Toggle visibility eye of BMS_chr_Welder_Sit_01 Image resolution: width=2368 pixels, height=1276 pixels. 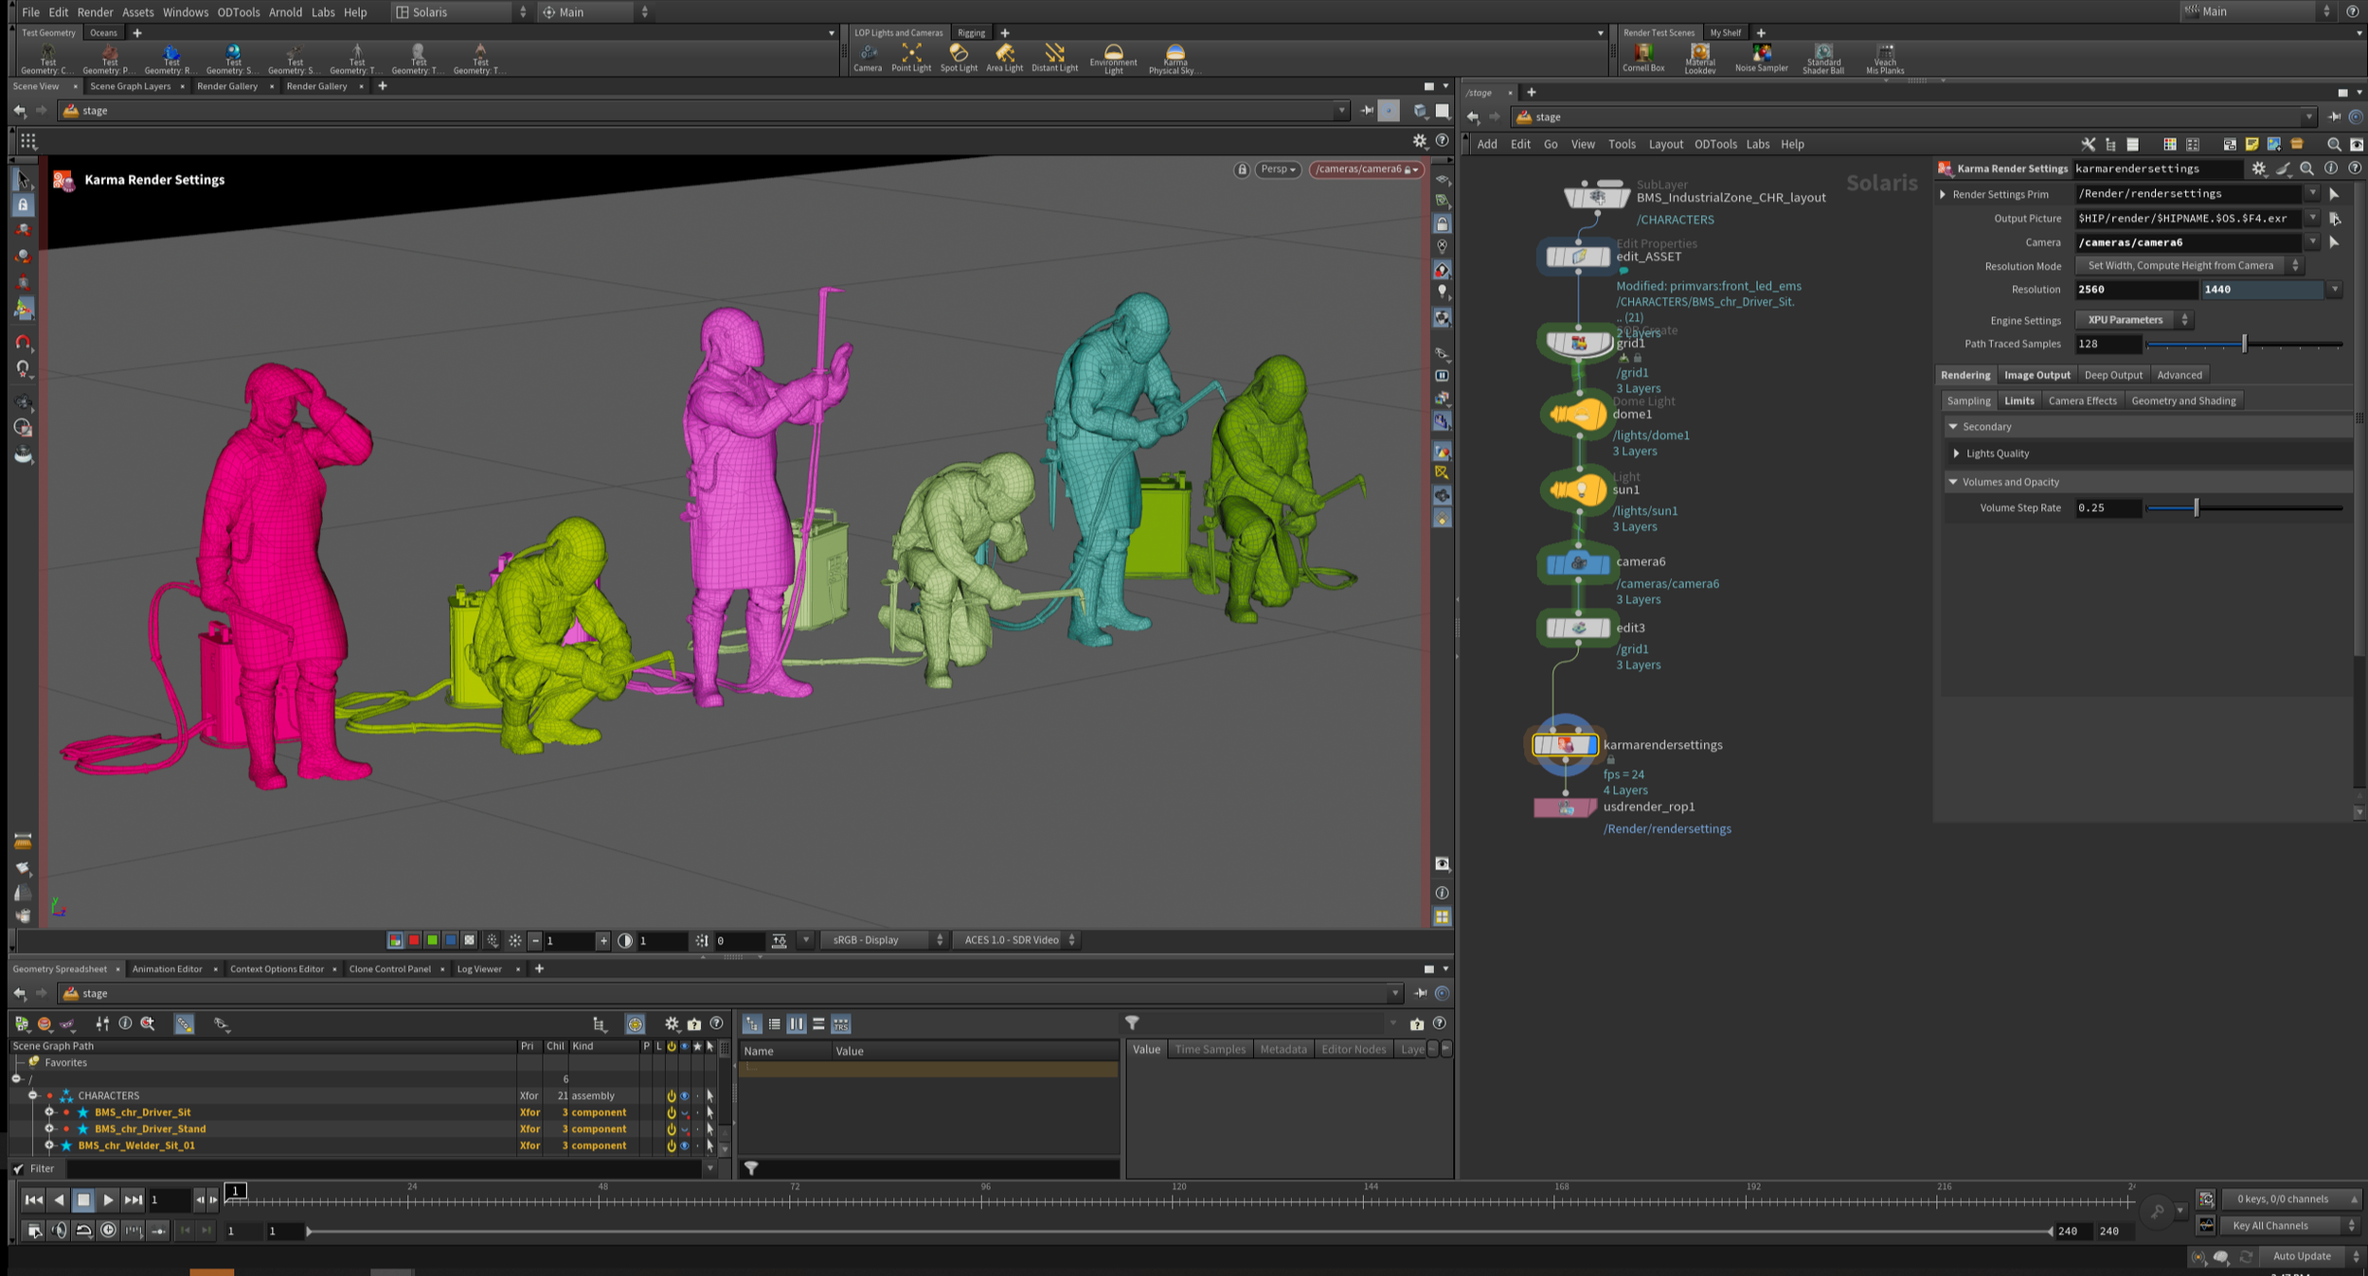(x=685, y=1146)
